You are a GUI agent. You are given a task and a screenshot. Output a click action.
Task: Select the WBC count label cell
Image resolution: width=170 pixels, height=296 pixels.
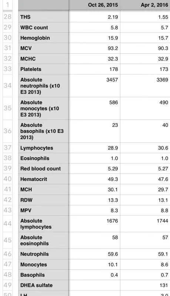(x=43, y=27)
